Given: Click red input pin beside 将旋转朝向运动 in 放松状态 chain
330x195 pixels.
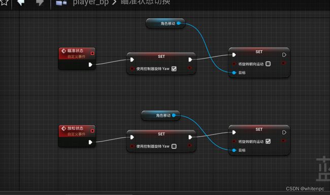Looking at the screenshot, I should (234, 141).
